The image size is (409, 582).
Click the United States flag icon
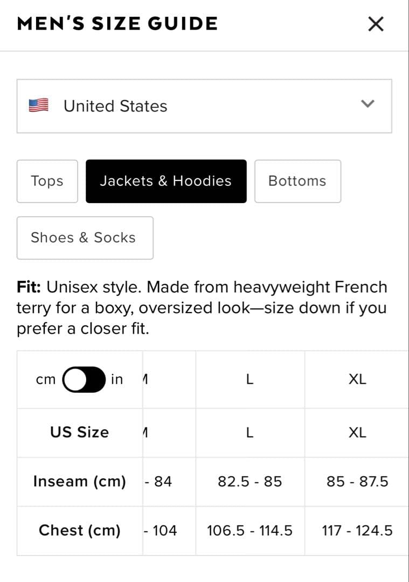[x=39, y=106]
